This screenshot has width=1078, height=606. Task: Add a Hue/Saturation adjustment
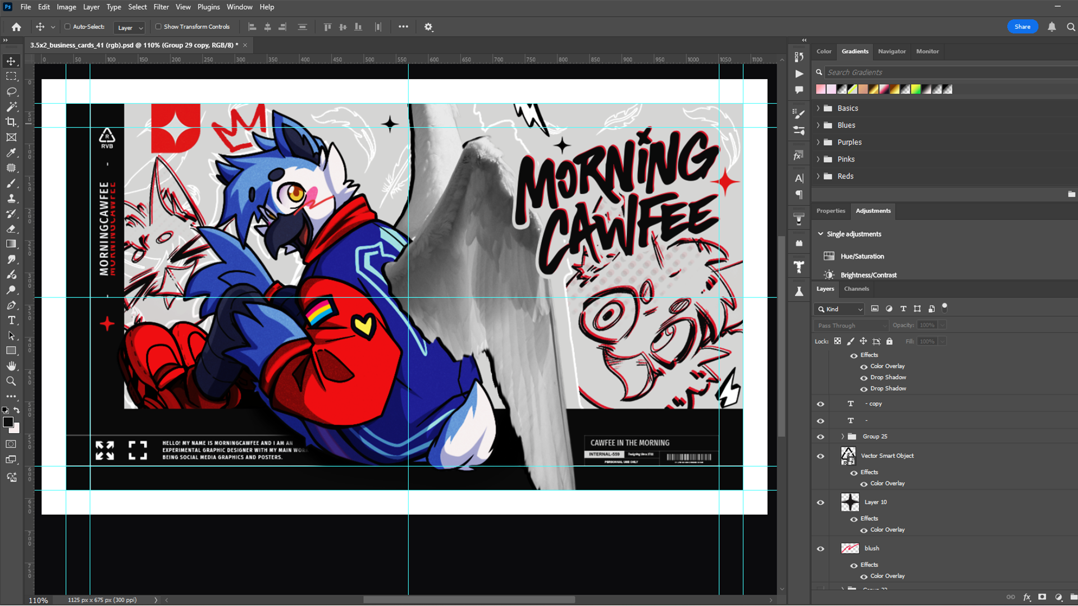pyautogui.click(x=862, y=256)
